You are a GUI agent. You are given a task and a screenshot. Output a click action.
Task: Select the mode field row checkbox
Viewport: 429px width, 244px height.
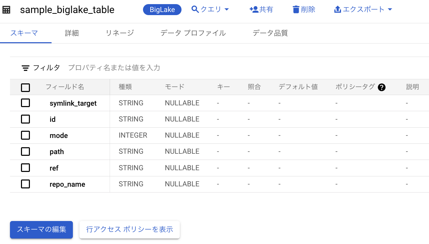pyautogui.click(x=25, y=135)
